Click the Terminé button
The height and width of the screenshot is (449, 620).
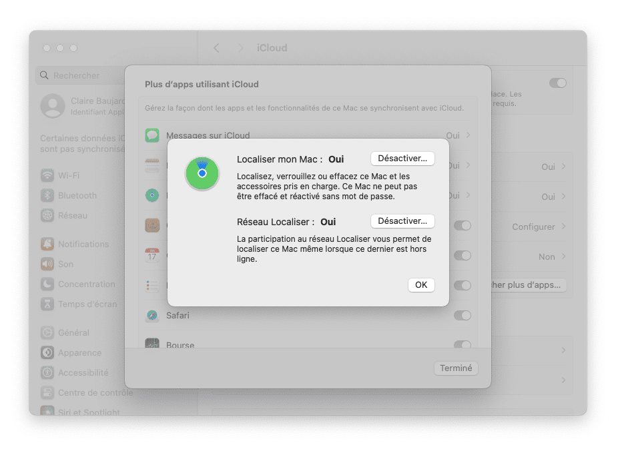[456, 368]
